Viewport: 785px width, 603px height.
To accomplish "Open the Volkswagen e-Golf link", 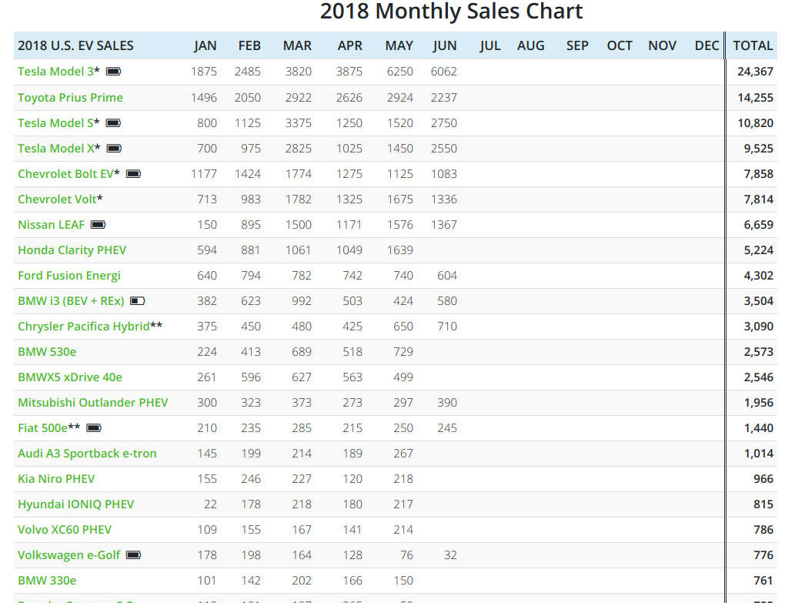I will (68, 555).
